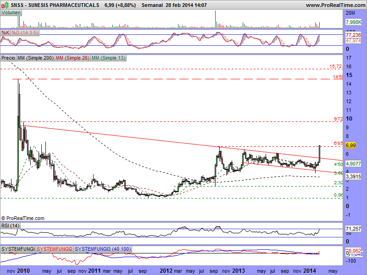367x275 pixels.
Task: Click the Semanal timeframe text in header
Action: point(152,5)
